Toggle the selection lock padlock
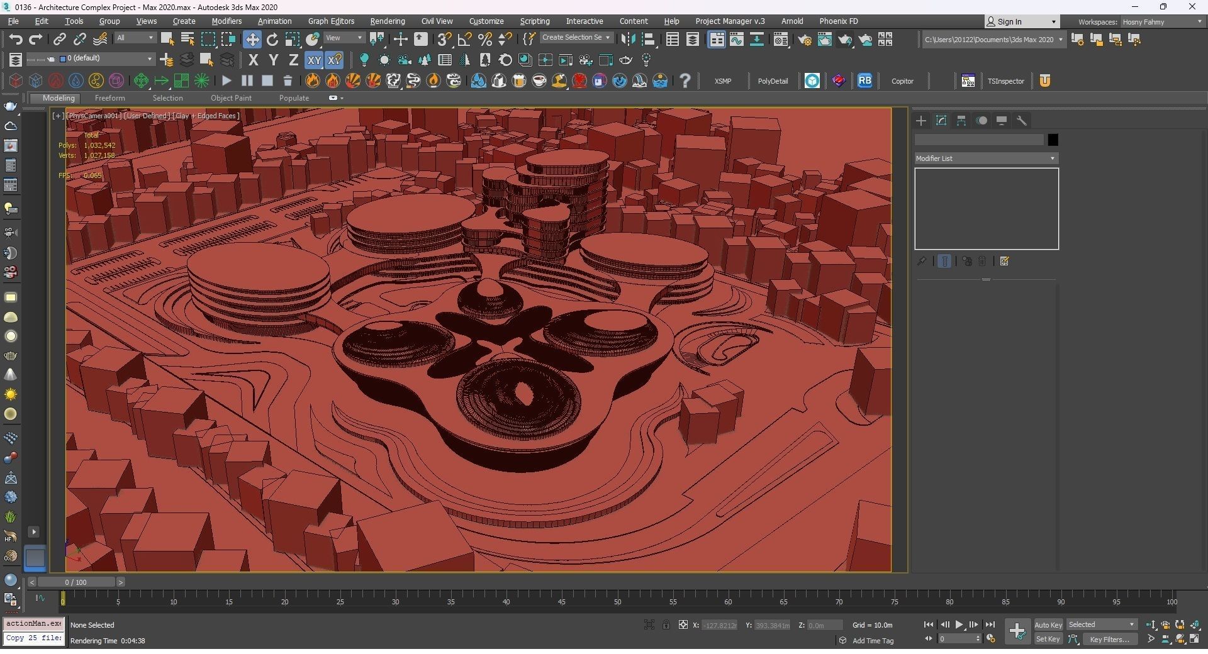This screenshot has width=1208, height=654. coord(666,624)
